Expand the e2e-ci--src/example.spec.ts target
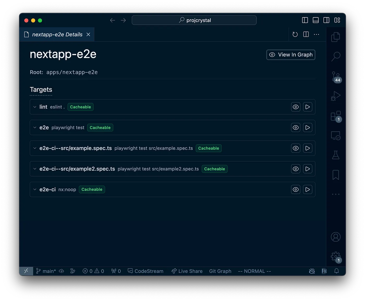The height and width of the screenshot is (301, 365). pos(35,148)
